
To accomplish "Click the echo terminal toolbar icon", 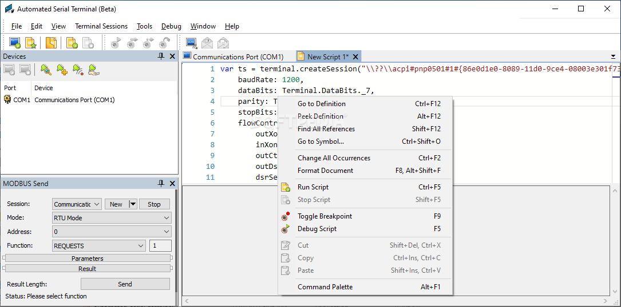I will (x=191, y=43).
